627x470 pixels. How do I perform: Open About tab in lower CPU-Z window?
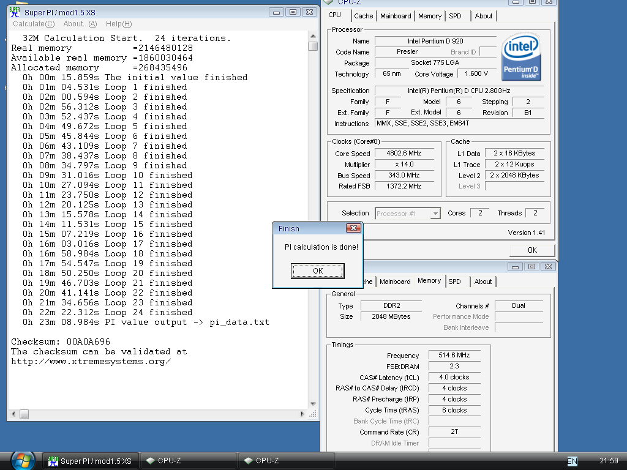click(483, 282)
